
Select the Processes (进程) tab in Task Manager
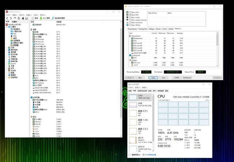[x=130, y=91]
